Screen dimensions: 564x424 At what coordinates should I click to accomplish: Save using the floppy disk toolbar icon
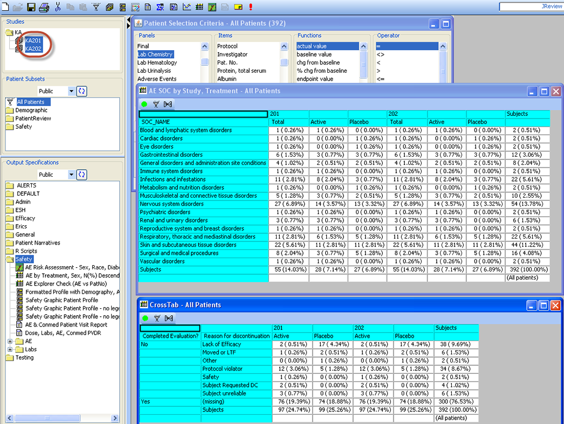31,6
